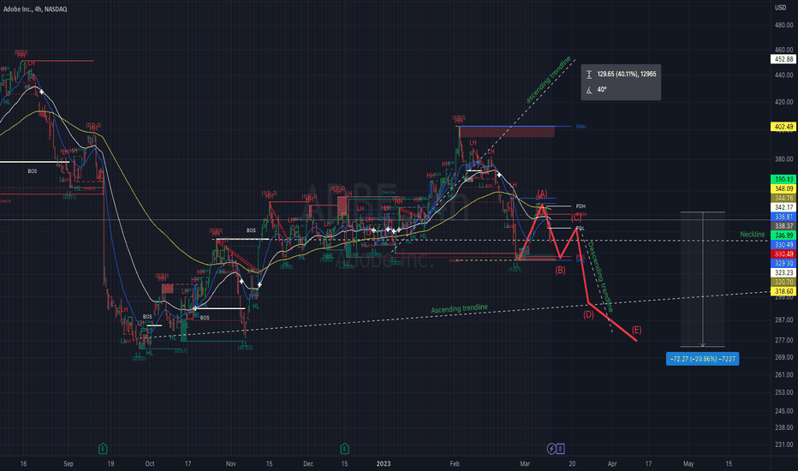Image resolution: width=798 pixels, height=471 pixels.
Task: Select the red (E) wave label
Action: pyautogui.click(x=636, y=330)
